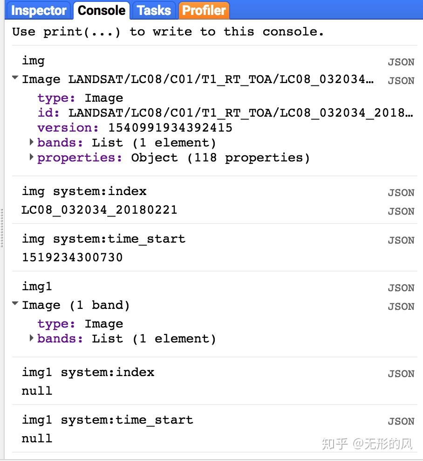Open the Console tab
This screenshot has height=461, width=423.
[102, 10]
